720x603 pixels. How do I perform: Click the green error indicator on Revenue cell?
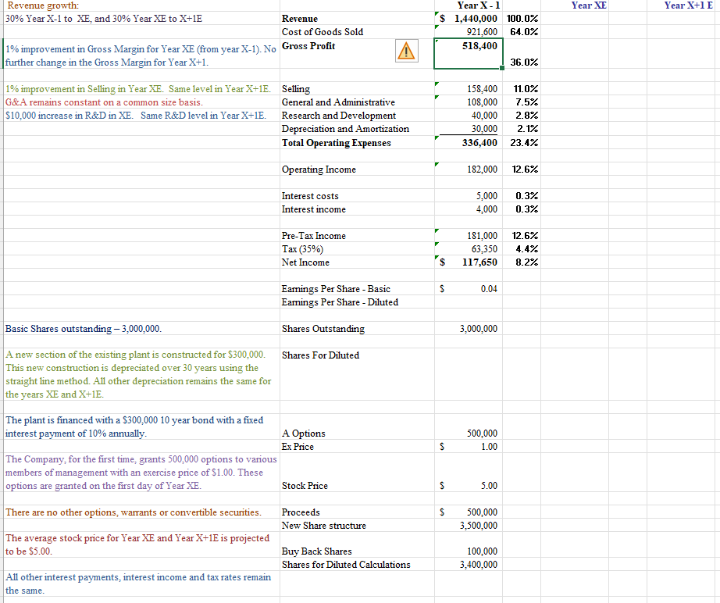(437, 14)
